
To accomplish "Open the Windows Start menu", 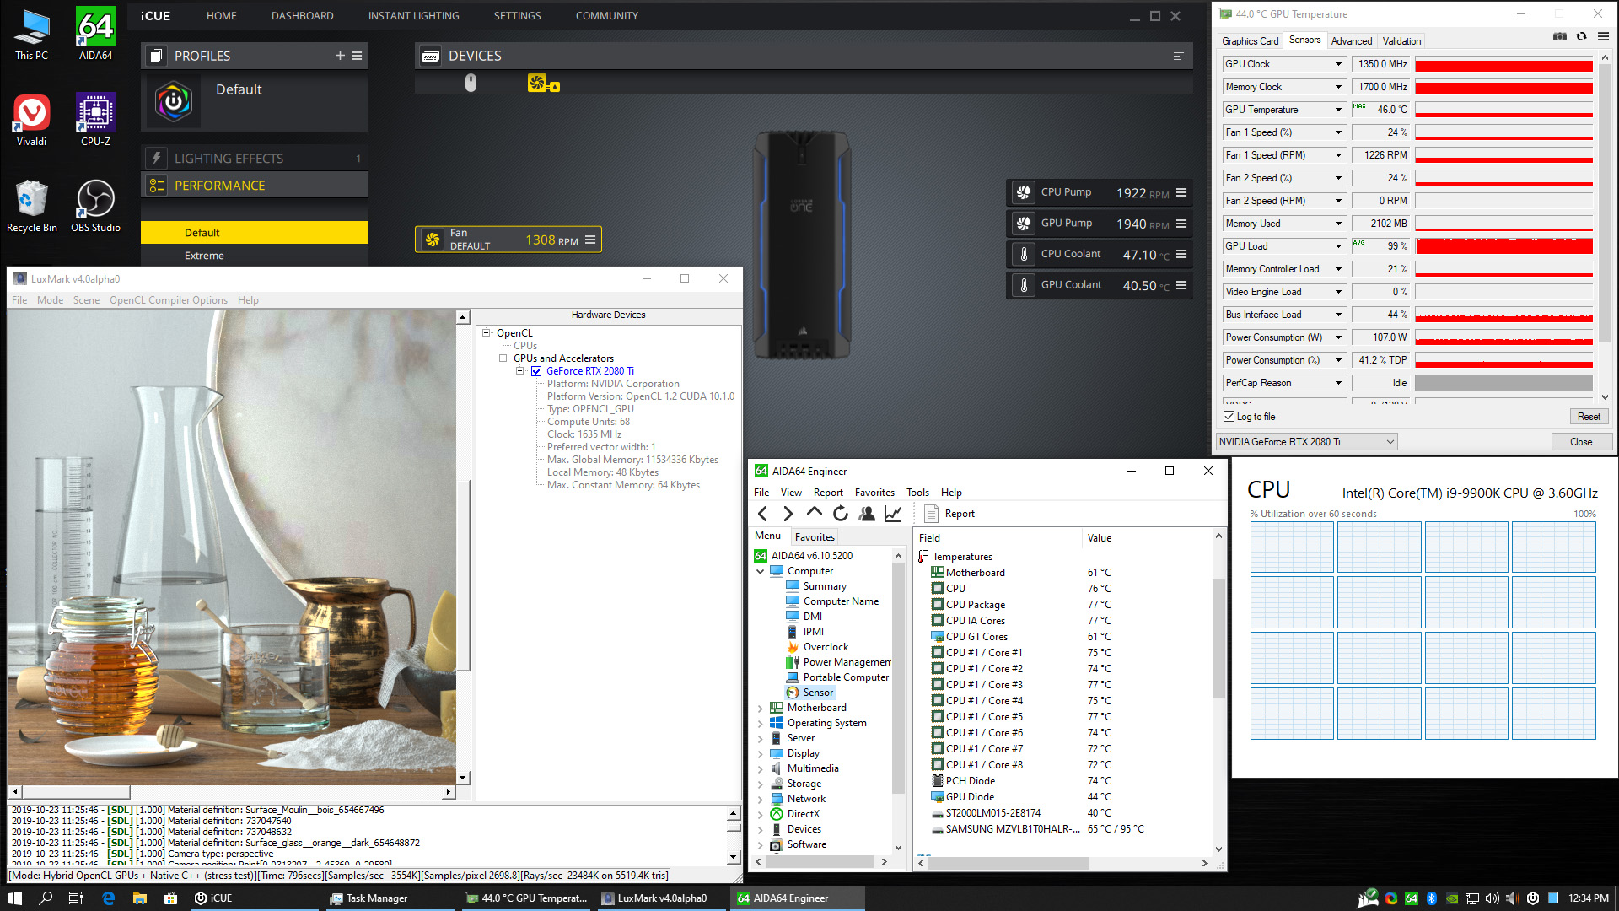I will [x=15, y=898].
